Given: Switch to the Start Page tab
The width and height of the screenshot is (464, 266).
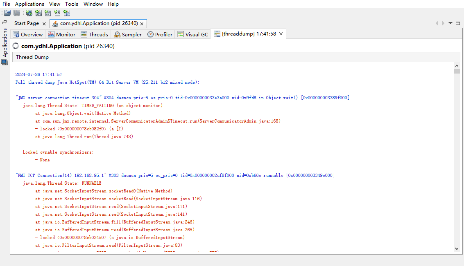Looking at the screenshot, I should click(27, 23).
